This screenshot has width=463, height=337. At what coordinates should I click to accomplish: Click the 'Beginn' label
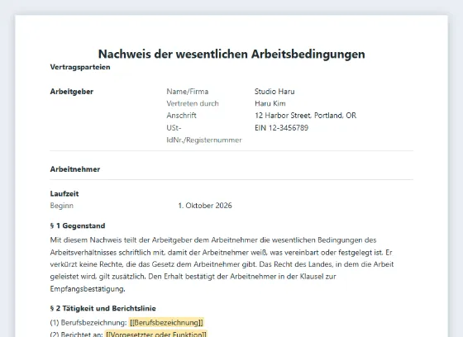pyautogui.click(x=62, y=206)
